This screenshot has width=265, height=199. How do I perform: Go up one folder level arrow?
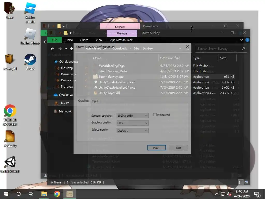pos(71,49)
